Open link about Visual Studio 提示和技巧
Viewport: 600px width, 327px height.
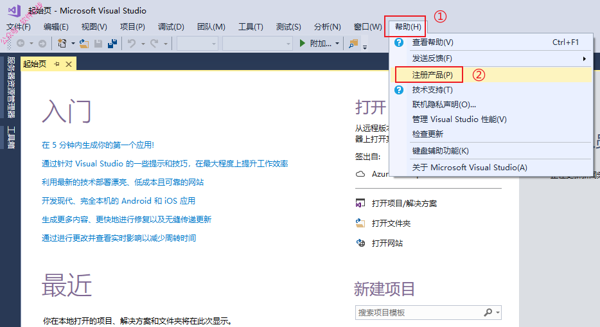click(165, 164)
